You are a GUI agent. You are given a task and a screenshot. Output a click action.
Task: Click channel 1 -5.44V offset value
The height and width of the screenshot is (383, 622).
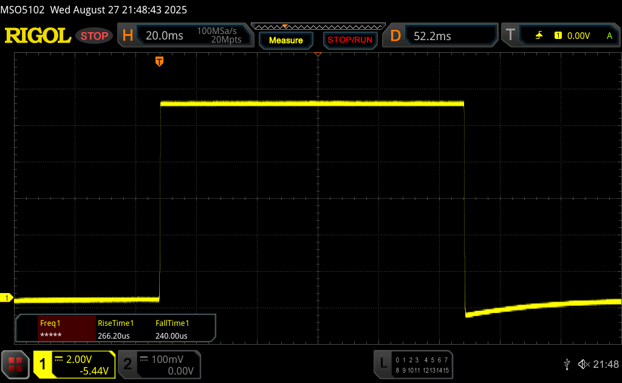(94, 371)
